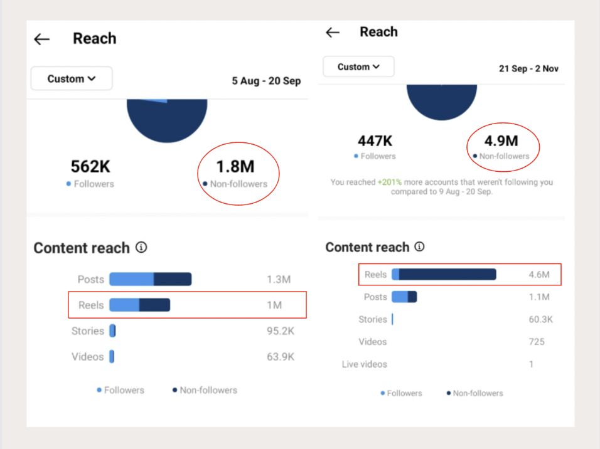Click the 'Posts' label in the 1.3M row
This screenshot has width=600, height=449.
90,280
